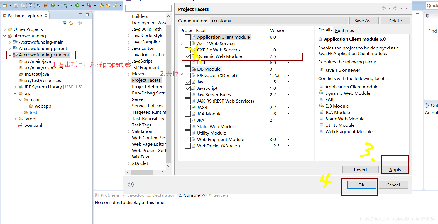Open the Package Explorer view menu
The image size is (438, 224).
(88, 23)
